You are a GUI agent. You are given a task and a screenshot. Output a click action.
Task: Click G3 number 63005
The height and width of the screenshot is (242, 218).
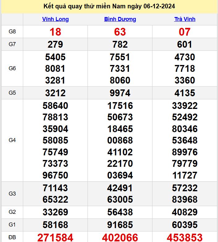point(120,199)
